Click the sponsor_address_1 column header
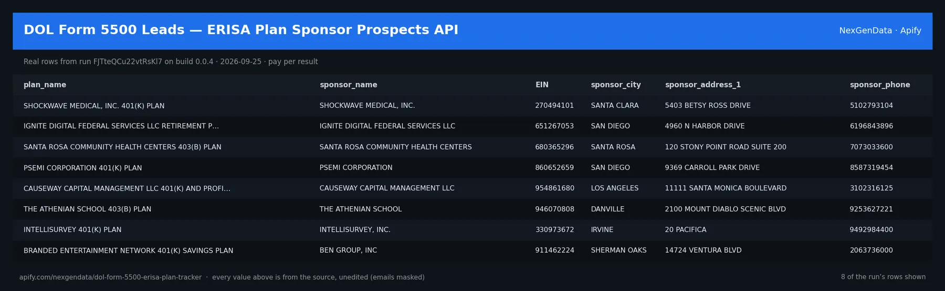 (703, 85)
